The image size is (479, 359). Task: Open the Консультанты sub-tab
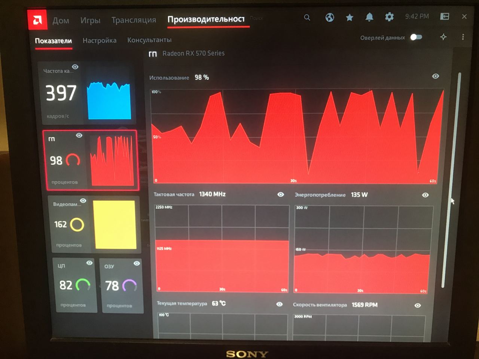(149, 40)
